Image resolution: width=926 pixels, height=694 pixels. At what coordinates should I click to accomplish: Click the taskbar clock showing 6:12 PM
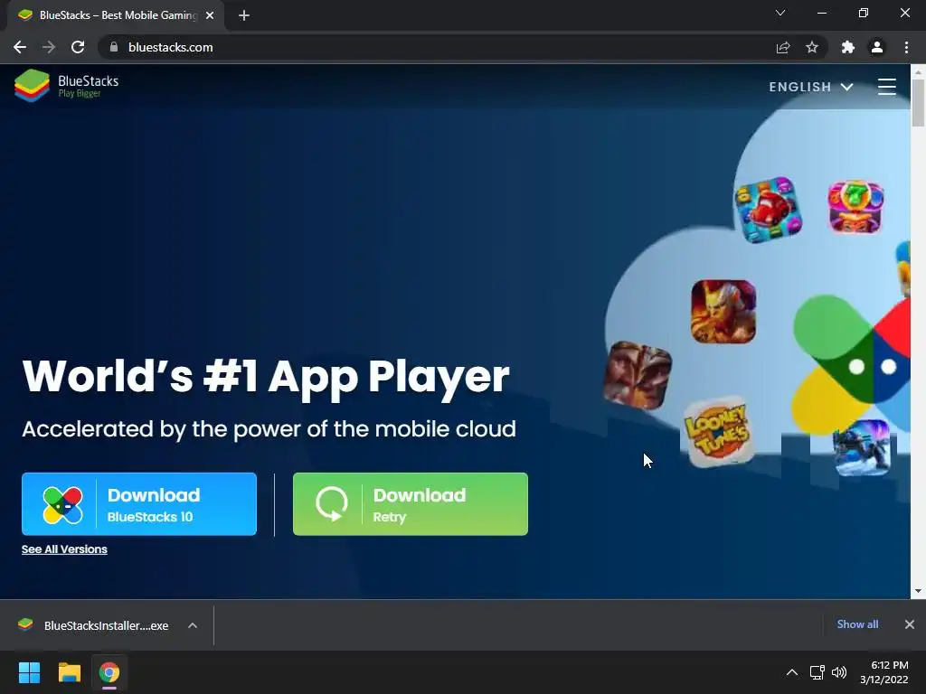point(884,672)
